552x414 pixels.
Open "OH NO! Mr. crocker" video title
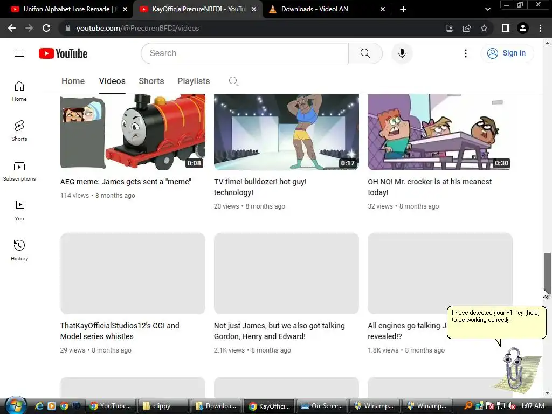430,187
